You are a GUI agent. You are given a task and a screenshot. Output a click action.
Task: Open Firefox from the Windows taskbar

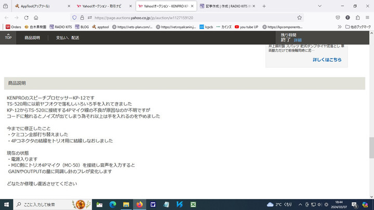point(139,204)
